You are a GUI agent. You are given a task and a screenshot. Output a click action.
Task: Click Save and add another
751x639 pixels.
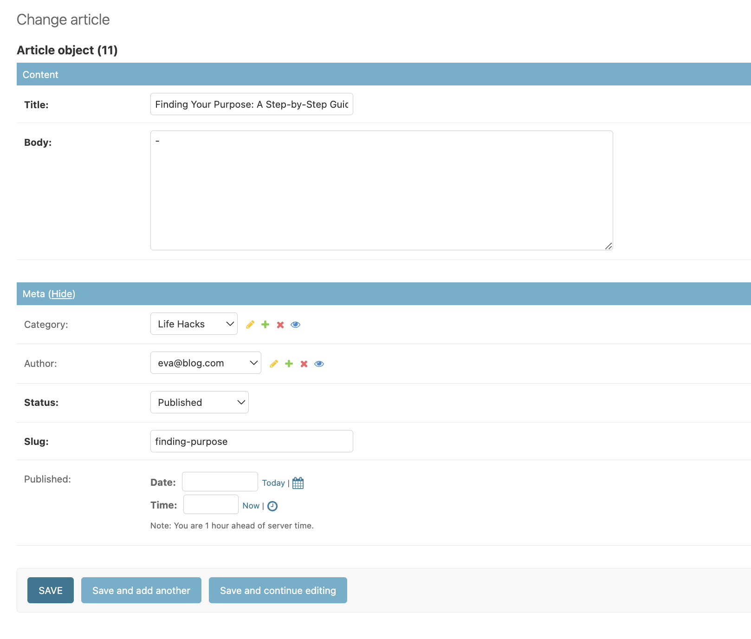[x=141, y=590]
